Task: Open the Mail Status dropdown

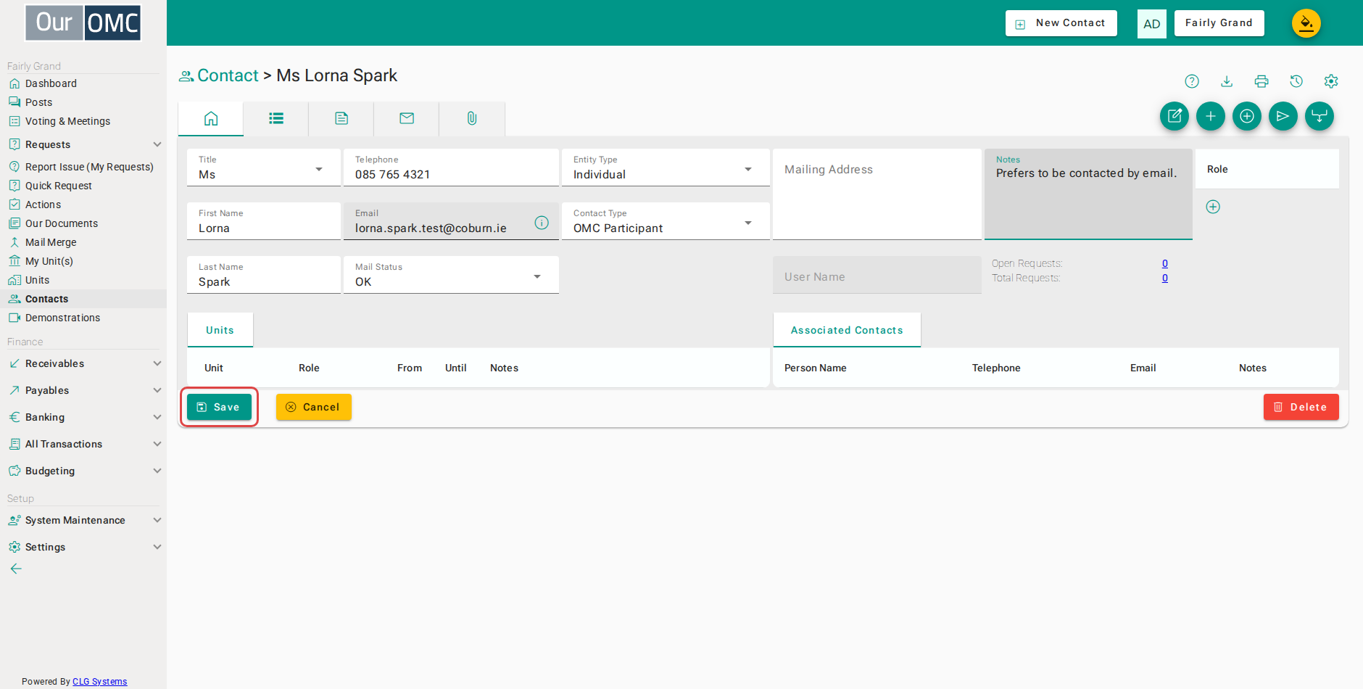Action: [451, 275]
